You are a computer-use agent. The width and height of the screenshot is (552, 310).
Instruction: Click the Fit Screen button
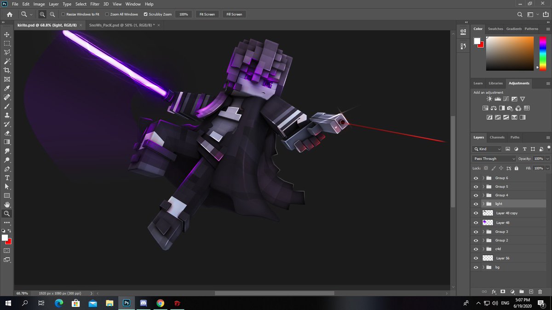(207, 14)
